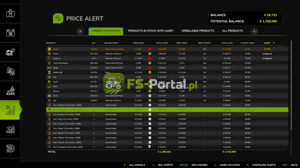Go to previous tab with left arrow
The width and height of the screenshot is (300, 168).
tap(80, 31)
